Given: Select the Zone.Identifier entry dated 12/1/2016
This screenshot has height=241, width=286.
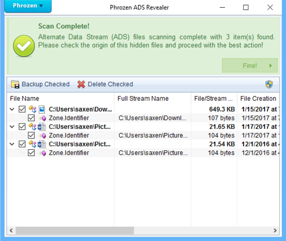Looking at the screenshot, I should click(x=69, y=153).
